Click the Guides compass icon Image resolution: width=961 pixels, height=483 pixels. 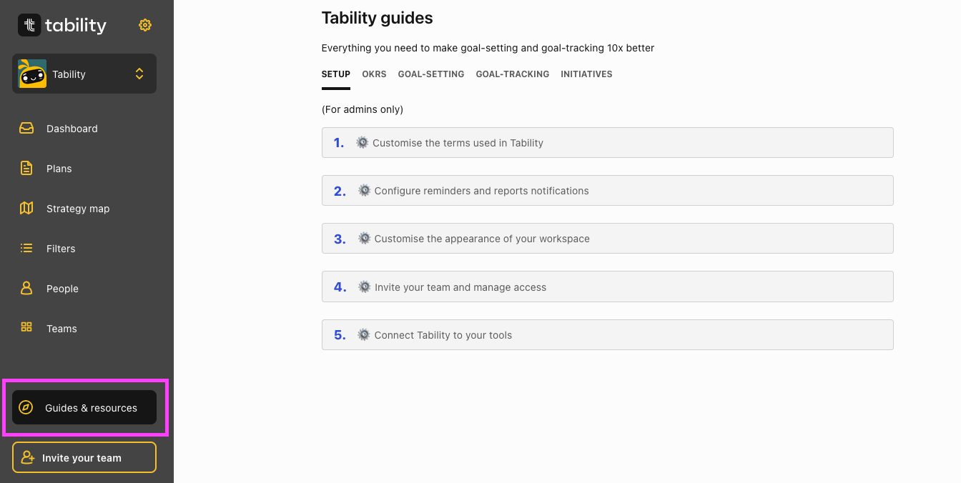tap(26, 408)
